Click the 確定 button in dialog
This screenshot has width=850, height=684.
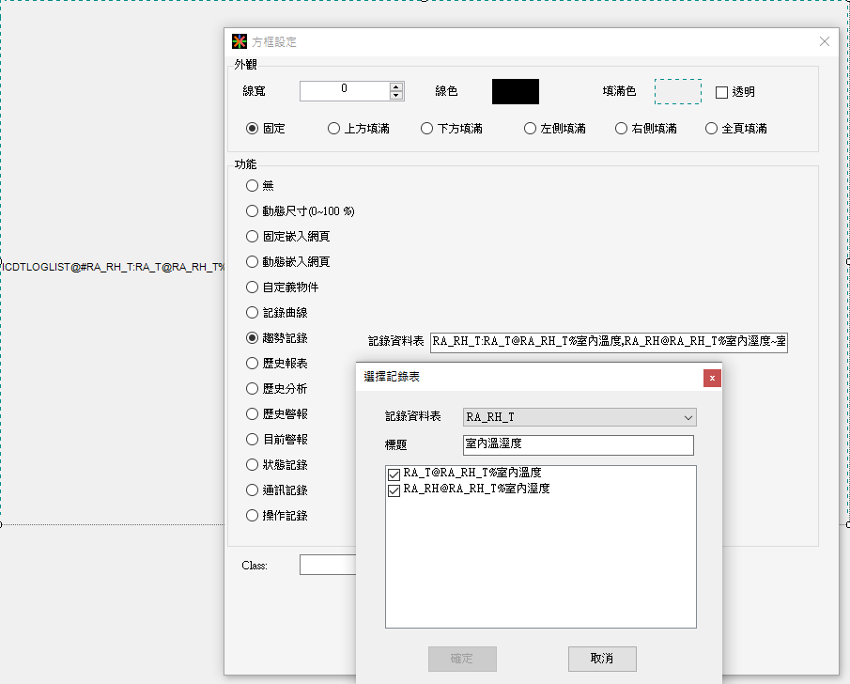(462, 659)
